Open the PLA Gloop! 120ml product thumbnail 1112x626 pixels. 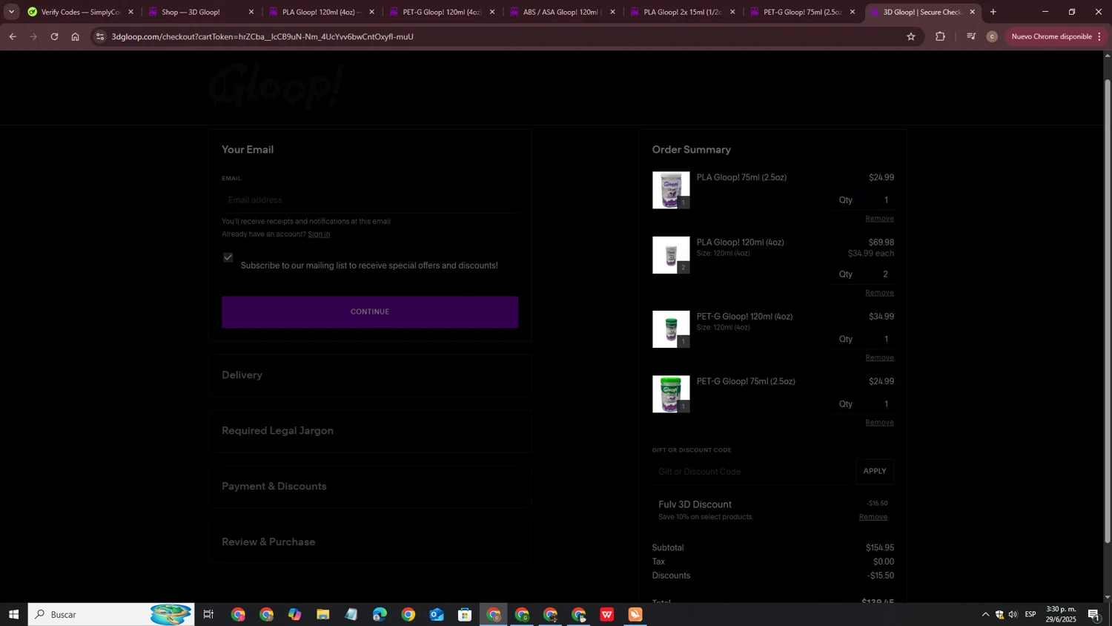(671, 255)
